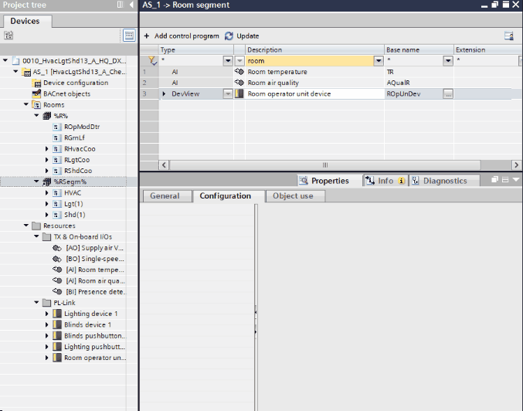Expand the Lighting pushbutton tree node
The image size is (523, 411).
coord(46,347)
